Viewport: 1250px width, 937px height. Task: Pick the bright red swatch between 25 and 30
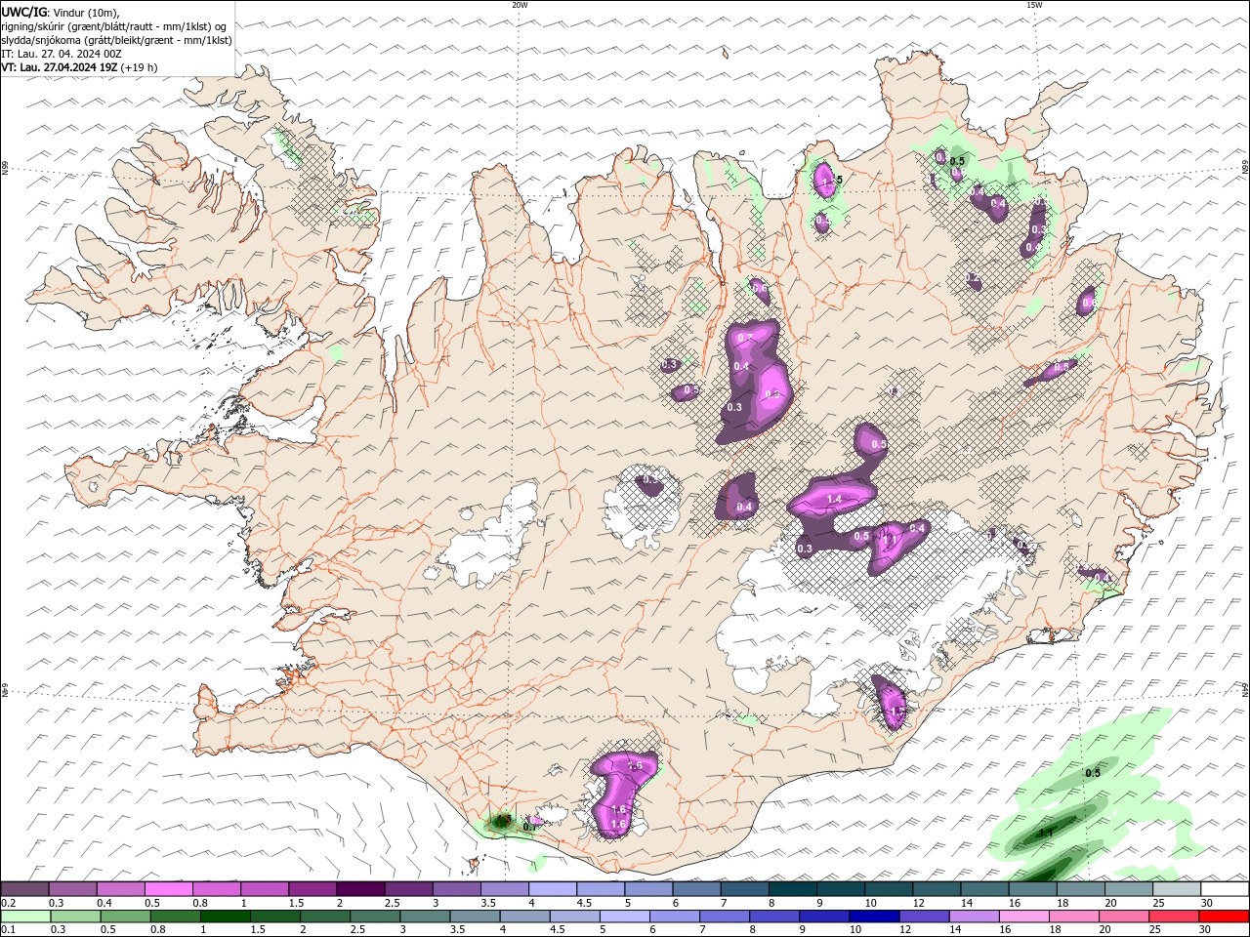click(x=1224, y=917)
